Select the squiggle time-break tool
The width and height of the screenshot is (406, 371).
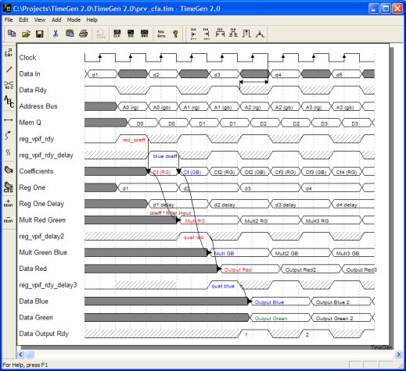[x=9, y=152]
